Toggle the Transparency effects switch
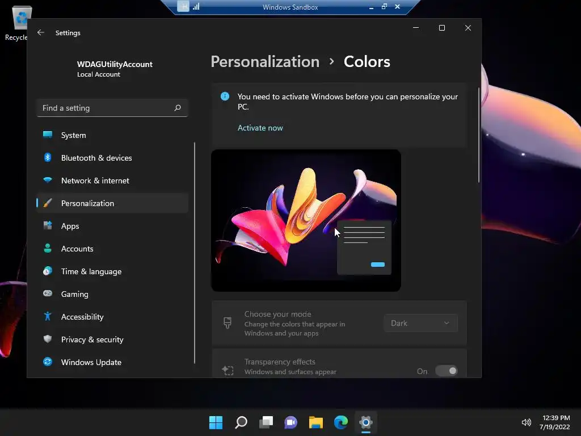The image size is (581, 436). click(447, 371)
